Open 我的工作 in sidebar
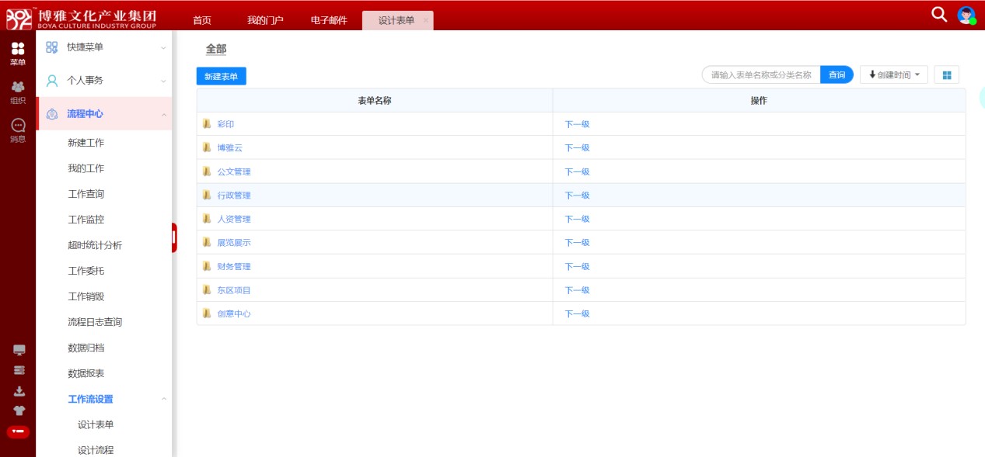985x457 pixels. pos(86,168)
